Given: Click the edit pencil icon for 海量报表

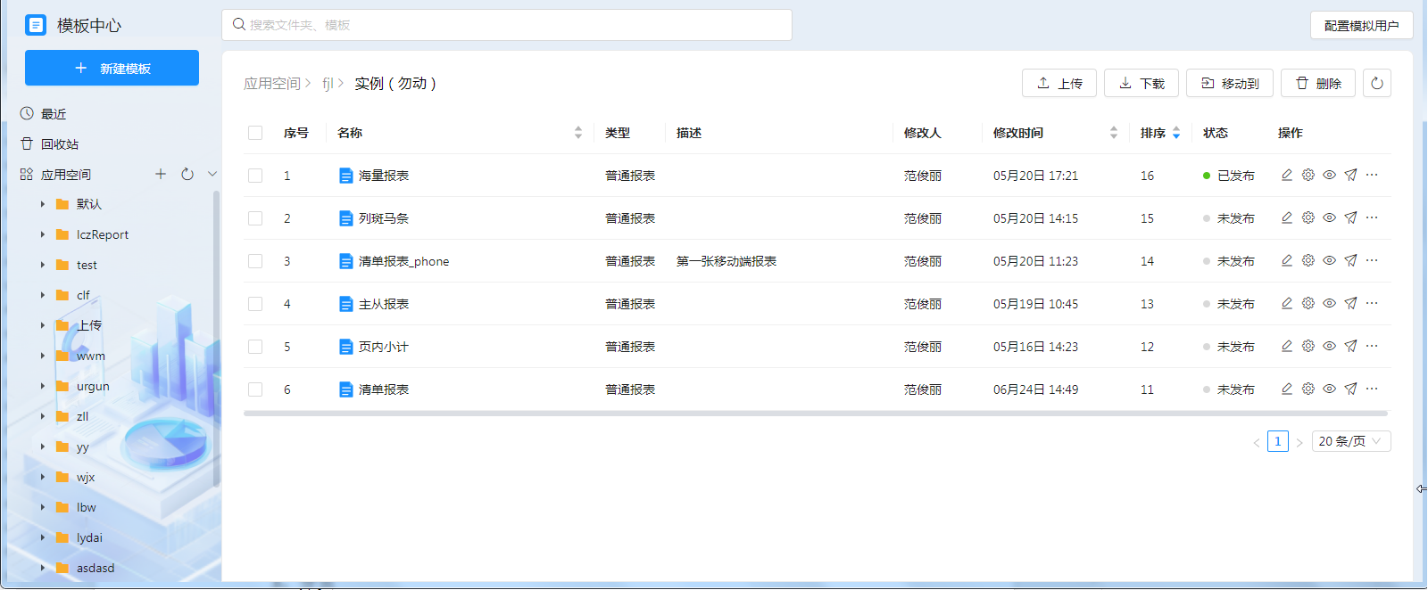Looking at the screenshot, I should [1286, 176].
